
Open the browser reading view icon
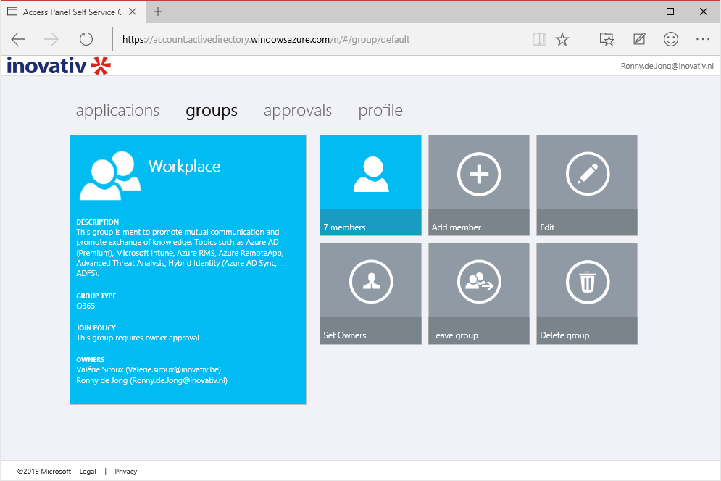click(x=538, y=40)
